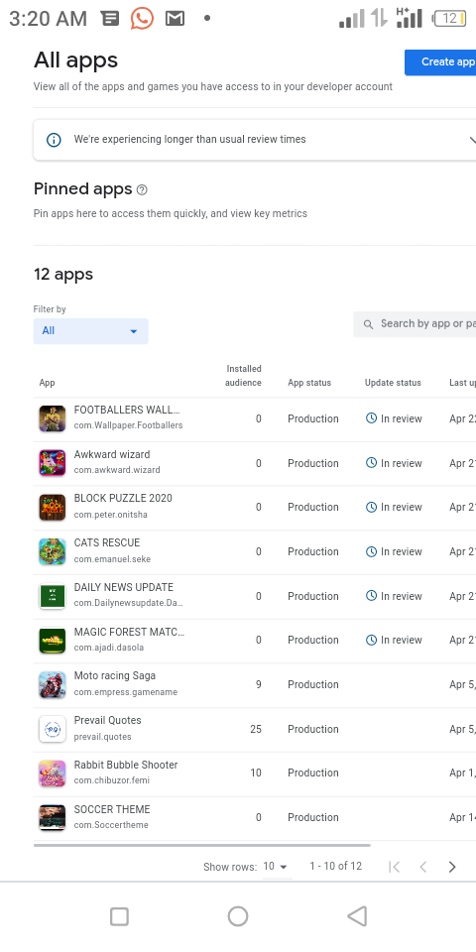Image resolution: width=476 pixels, height=952 pixels.
Task: Click clock icon in MAGIC FOREST MATC... row
Action: click(x=372, y=640)
